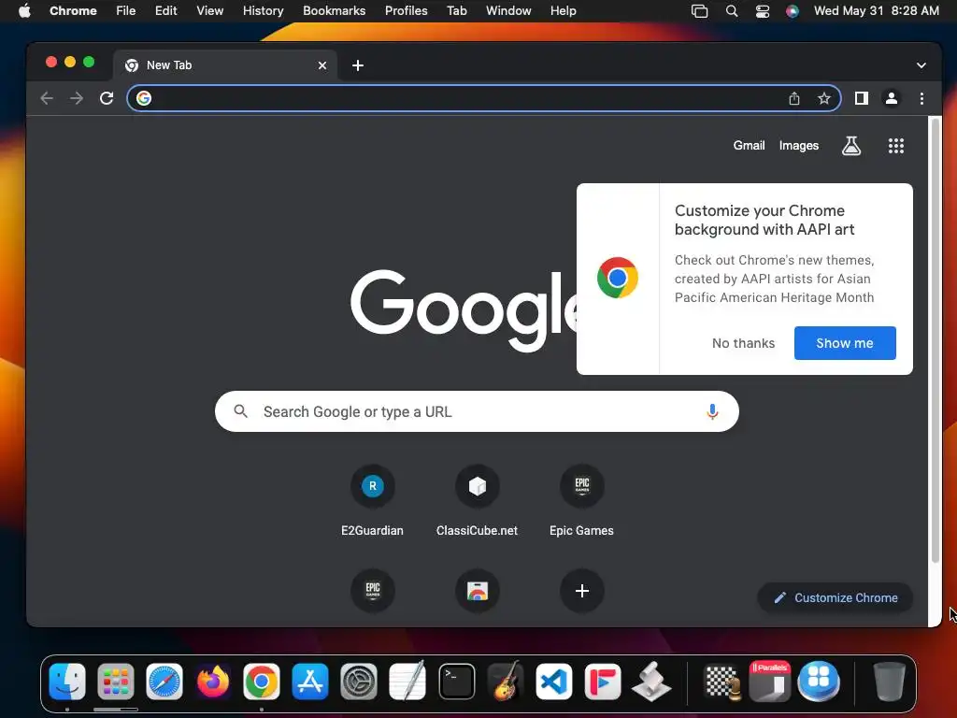
Task: Launch Siri from the menu bar
Action: (x=793, y=11)
